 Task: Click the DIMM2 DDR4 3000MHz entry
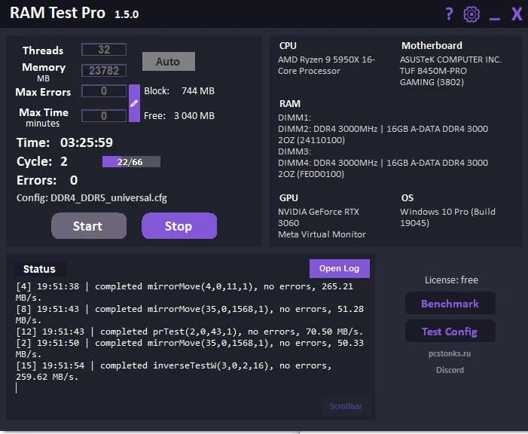pos(383,134)
